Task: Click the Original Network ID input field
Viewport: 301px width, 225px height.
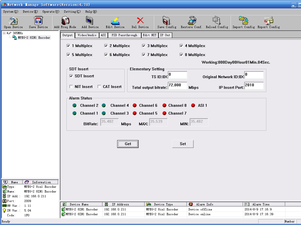Action: click(x=254, y=75)
